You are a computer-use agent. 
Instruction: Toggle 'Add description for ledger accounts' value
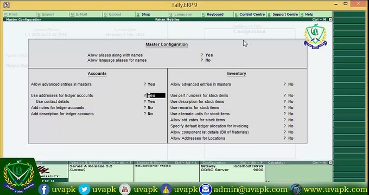click(x=150, y=114)
